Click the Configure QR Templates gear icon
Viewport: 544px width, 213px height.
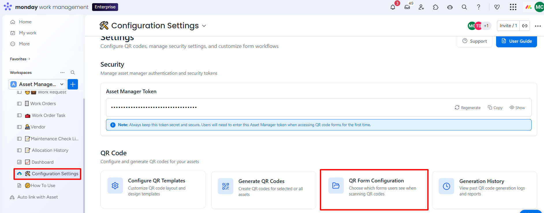point(115,186)
